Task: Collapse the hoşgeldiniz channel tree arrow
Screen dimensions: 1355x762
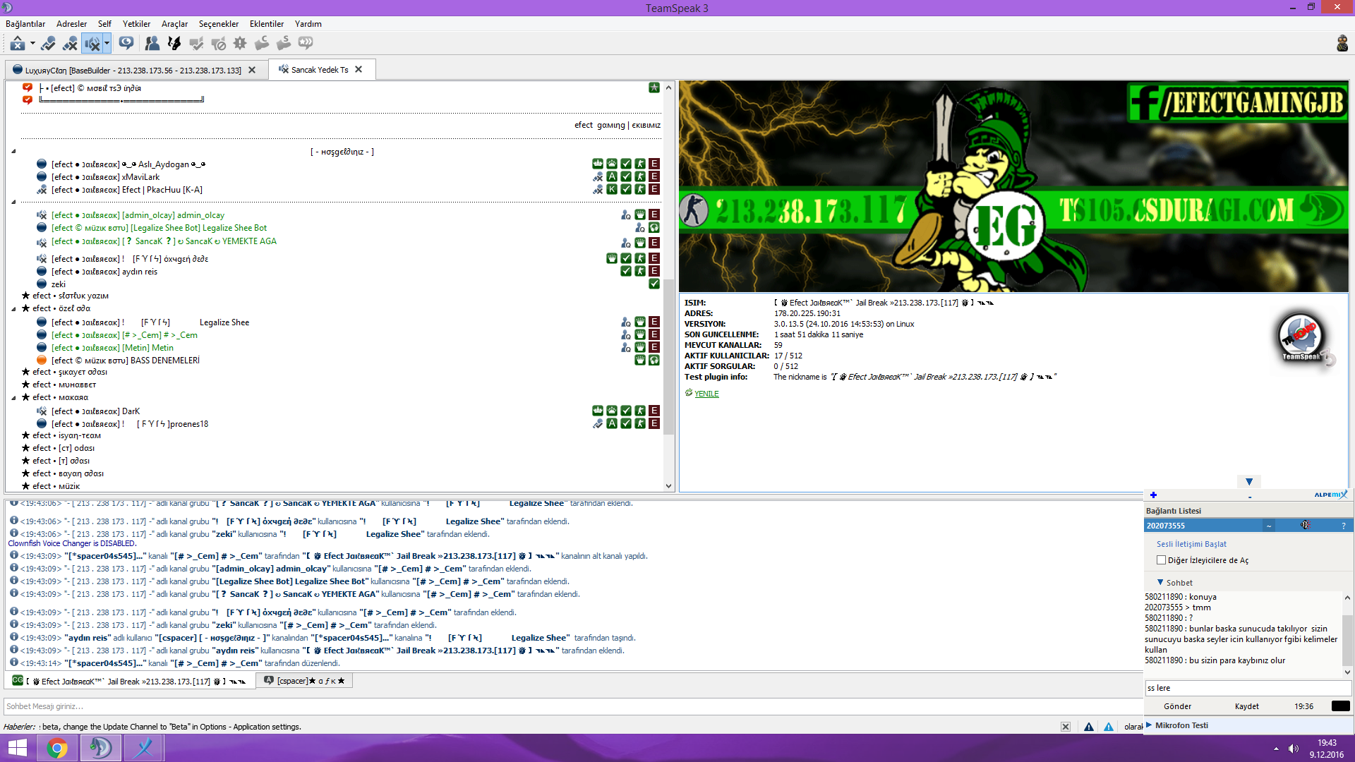Action: (x=13, y=152)
